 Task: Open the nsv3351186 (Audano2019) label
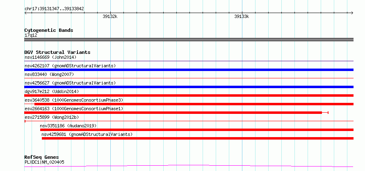tap(68, 126)
